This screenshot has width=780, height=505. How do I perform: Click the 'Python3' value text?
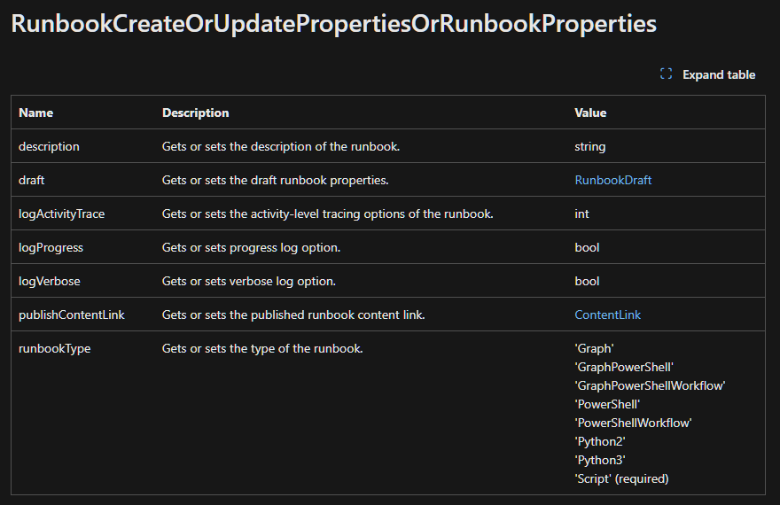(600, 461)
